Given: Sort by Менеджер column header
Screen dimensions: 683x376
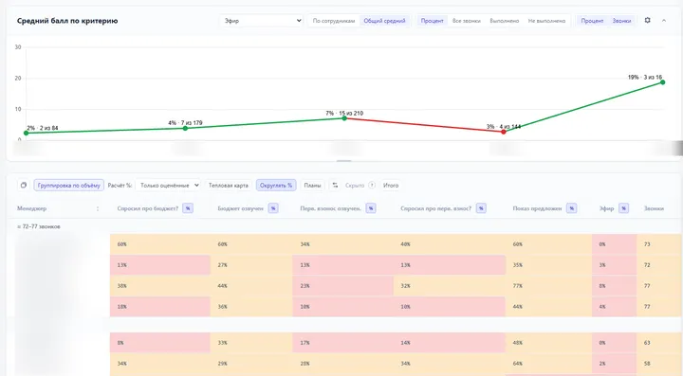Looking at the screenshot, I should pyautogui.click(x=32, y=208).
